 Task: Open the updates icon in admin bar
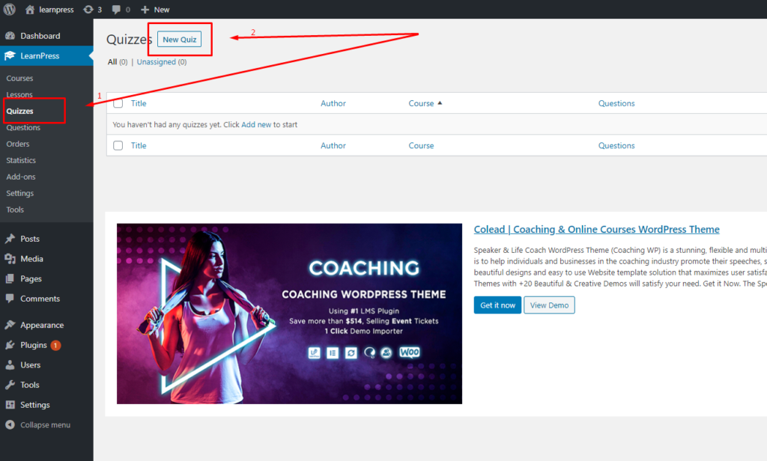89,10
